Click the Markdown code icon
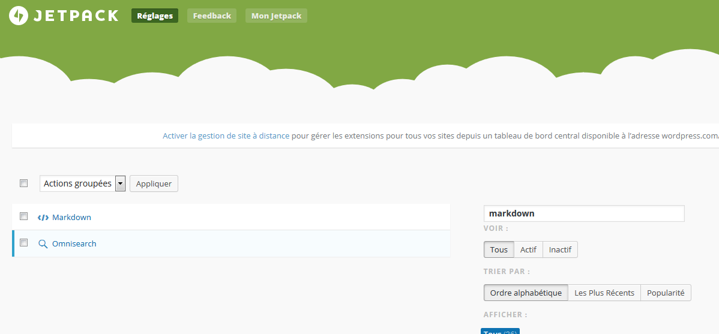Viewport: 719px width, 334px height. (43, 218)
